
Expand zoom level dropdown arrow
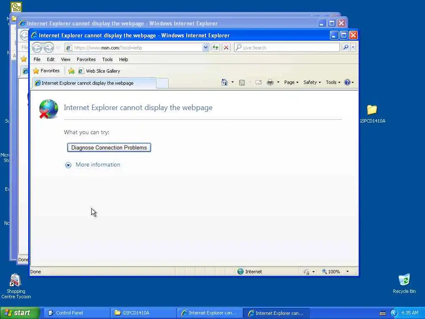(347, 272)
